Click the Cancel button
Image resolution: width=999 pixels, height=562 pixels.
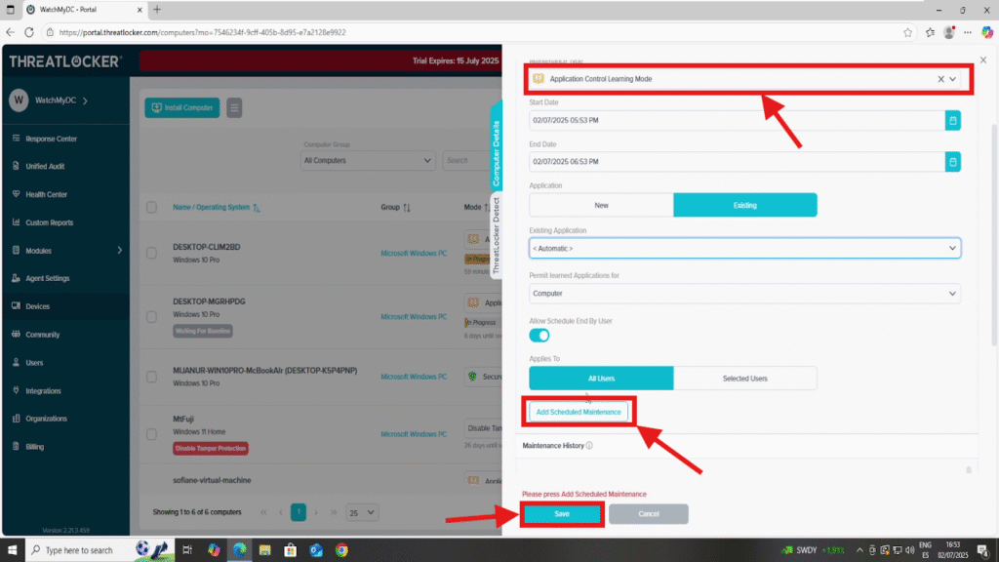tap(648, 514)
